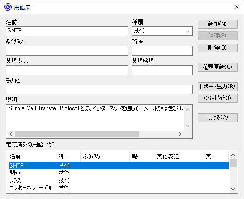Click the 説明 horizontal scroll left arrow
The width and height of the screenshot is (244, 199).
click(x=11, y=134)
